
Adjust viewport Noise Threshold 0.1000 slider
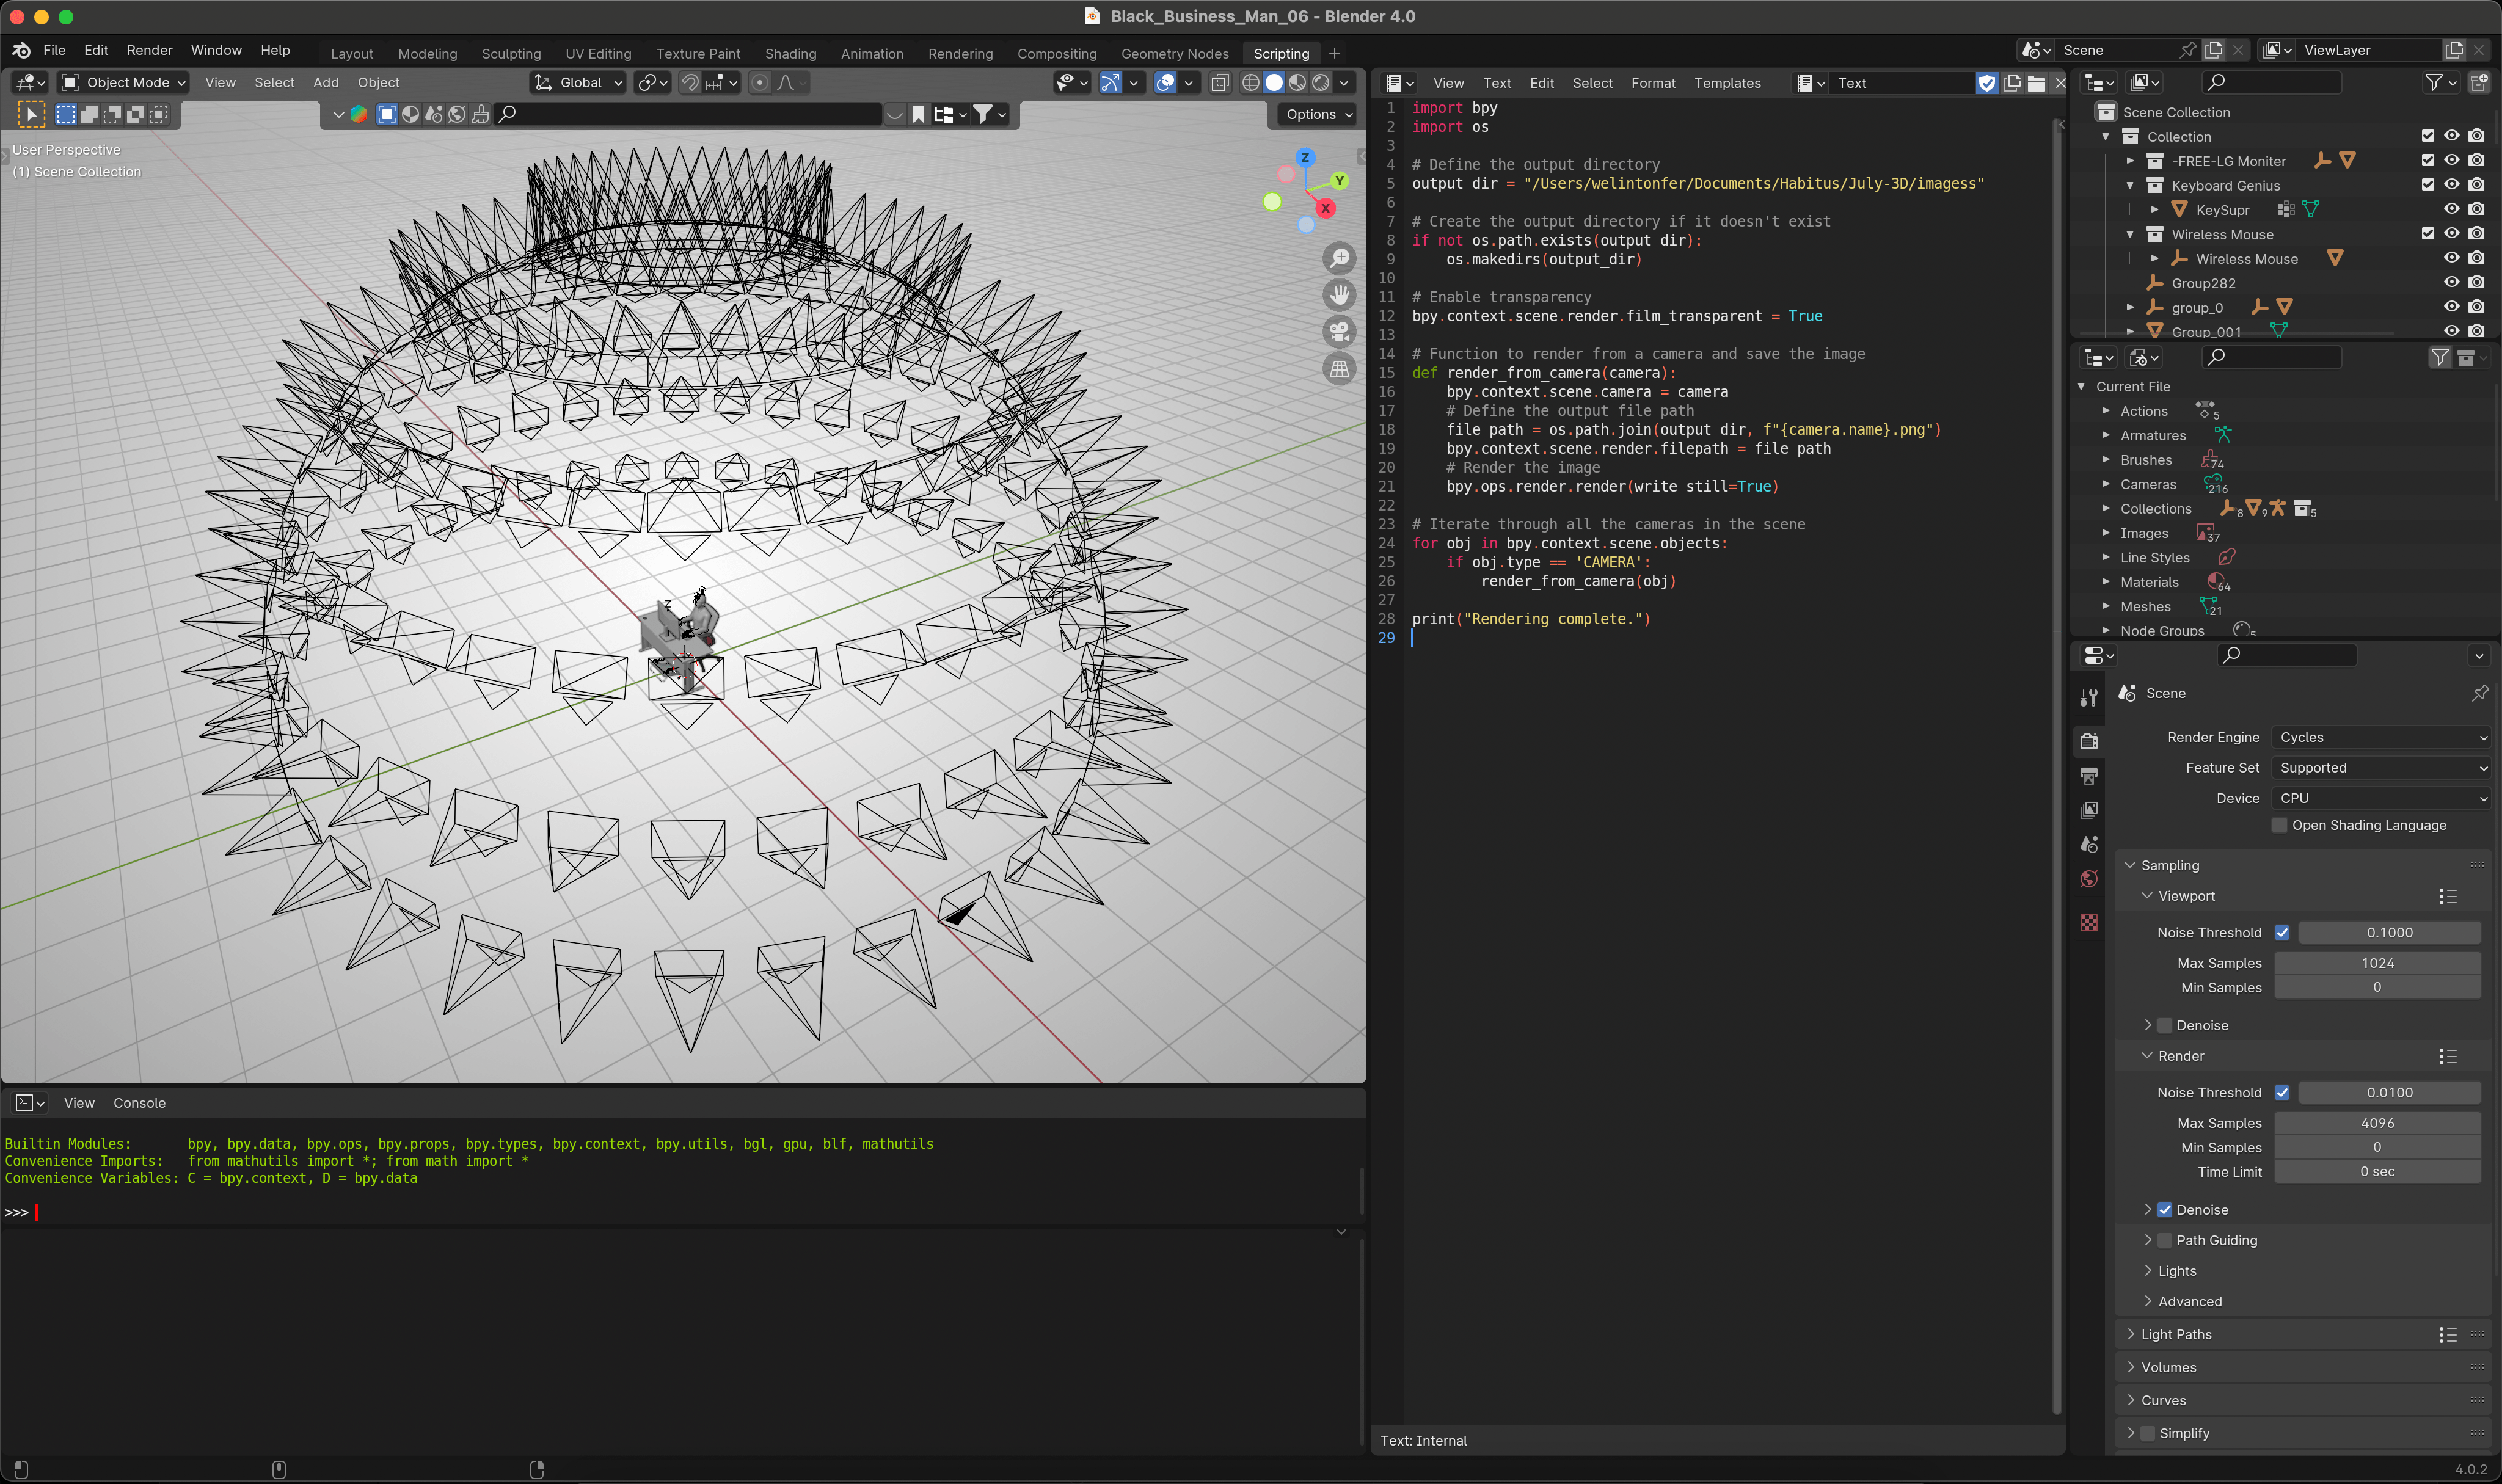(2389, 932)
